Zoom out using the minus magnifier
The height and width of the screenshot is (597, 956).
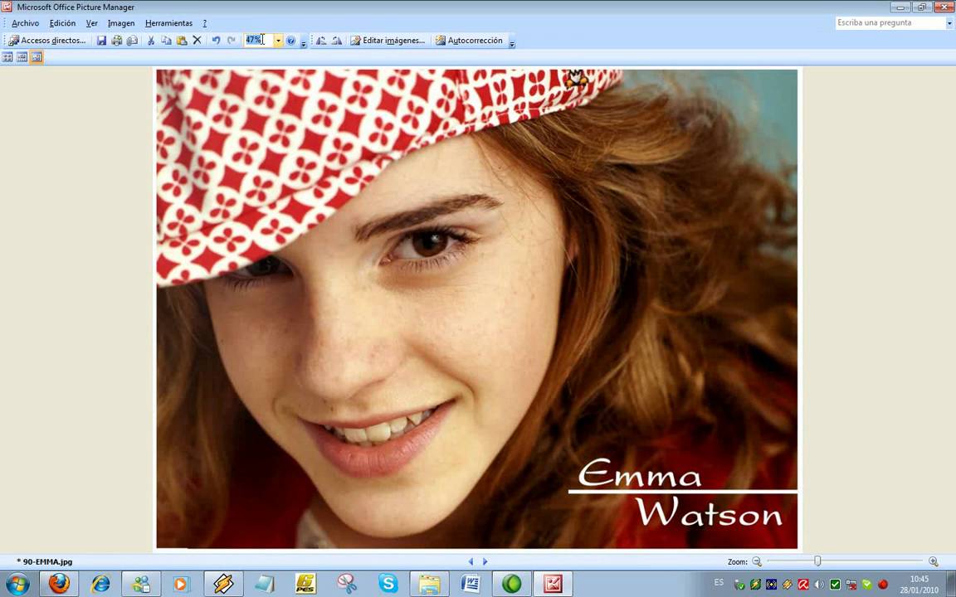757,561
